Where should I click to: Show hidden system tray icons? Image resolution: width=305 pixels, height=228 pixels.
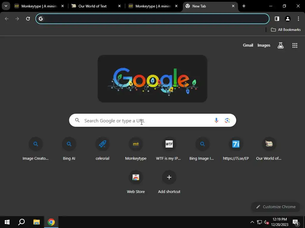(x=252, y=222)
